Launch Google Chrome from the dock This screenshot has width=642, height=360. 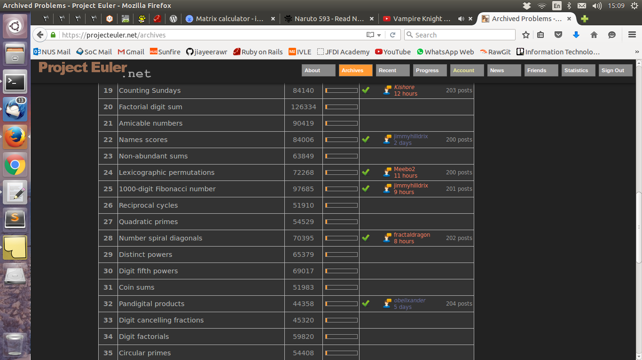15,165
